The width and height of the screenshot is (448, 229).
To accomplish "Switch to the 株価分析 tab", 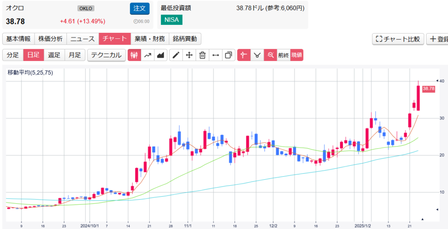I will pos(50,39).
